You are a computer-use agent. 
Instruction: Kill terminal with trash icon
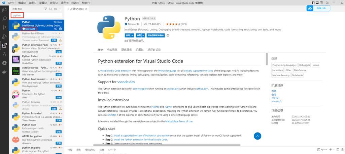pyautogui.click(x=342, y=150)
